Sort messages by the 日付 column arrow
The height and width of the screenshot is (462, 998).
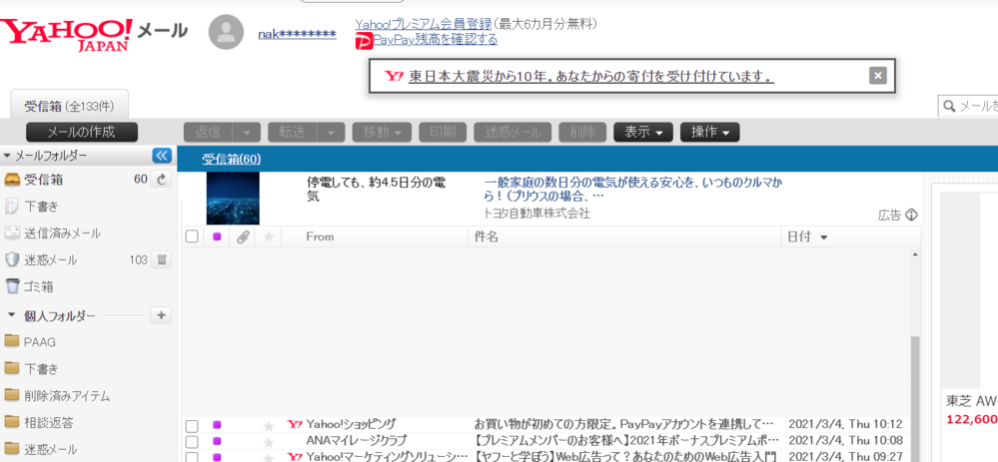click(823, 237)
